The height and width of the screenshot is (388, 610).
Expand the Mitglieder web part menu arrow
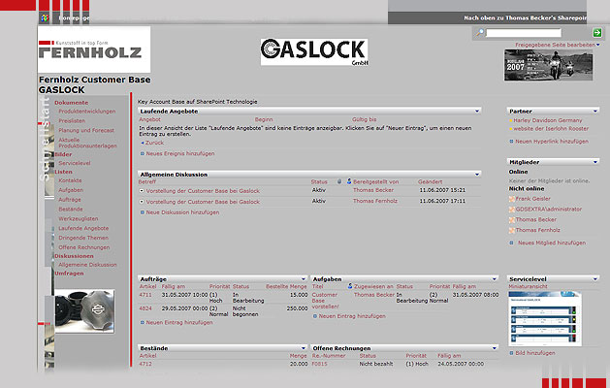click(x=594, y=161)
